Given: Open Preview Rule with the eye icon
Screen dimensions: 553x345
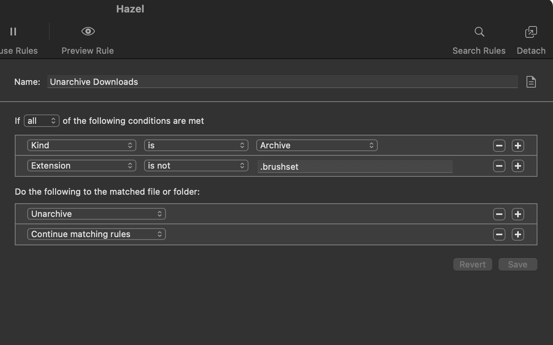Looking at the screenshot, I should (88, 31).
